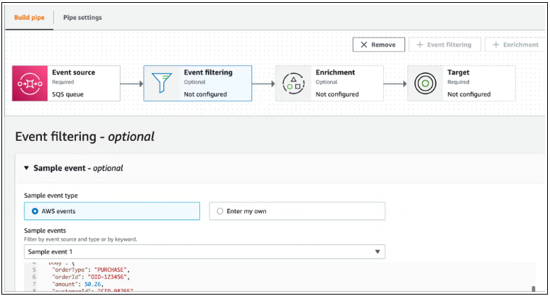Choose the Enter my own radio option
Image resolution: width=550 pixels, height=296 pixels.
pyautogui.click(x=220, y=211)
